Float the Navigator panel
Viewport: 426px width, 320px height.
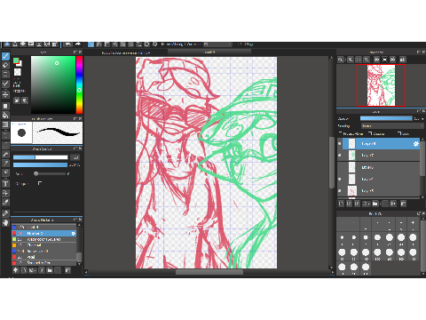(x=419, y=52)
